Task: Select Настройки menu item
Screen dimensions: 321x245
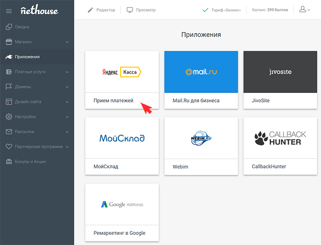Action: (x=25, y=117)
